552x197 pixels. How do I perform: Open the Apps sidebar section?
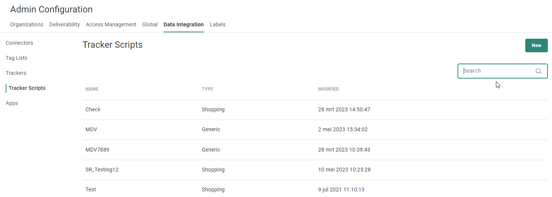coord(12,103)
